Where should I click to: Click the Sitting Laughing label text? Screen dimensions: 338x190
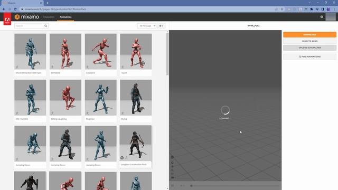click(x=59, y=119)
